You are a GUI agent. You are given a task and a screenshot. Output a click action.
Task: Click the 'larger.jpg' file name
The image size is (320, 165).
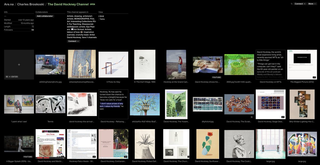click(271, 161)
